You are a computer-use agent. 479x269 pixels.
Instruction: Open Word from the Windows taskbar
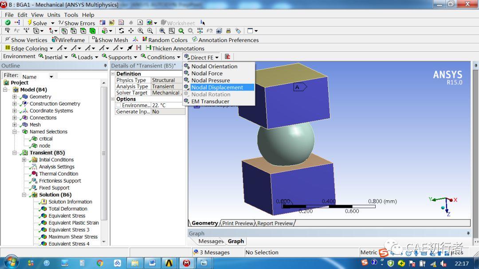152,263
